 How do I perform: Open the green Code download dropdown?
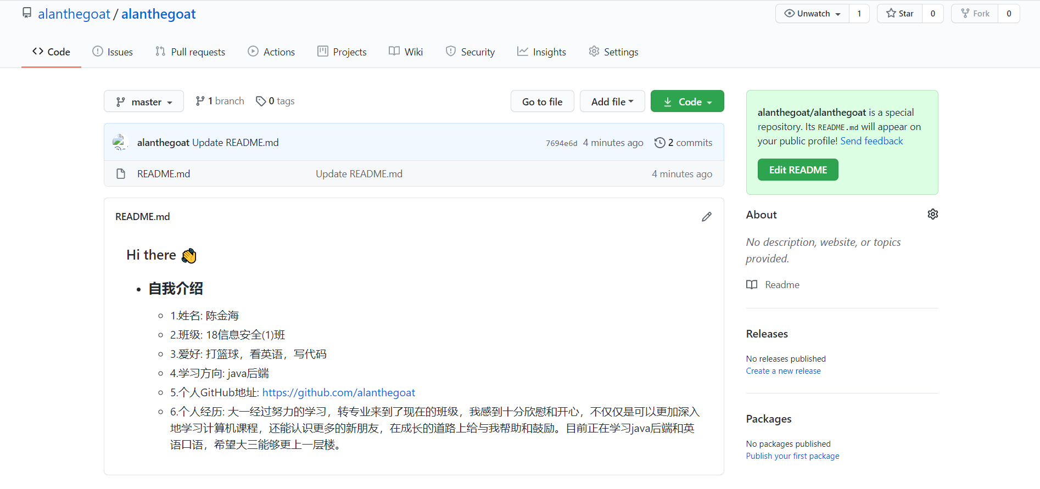[x=687, y=102]
